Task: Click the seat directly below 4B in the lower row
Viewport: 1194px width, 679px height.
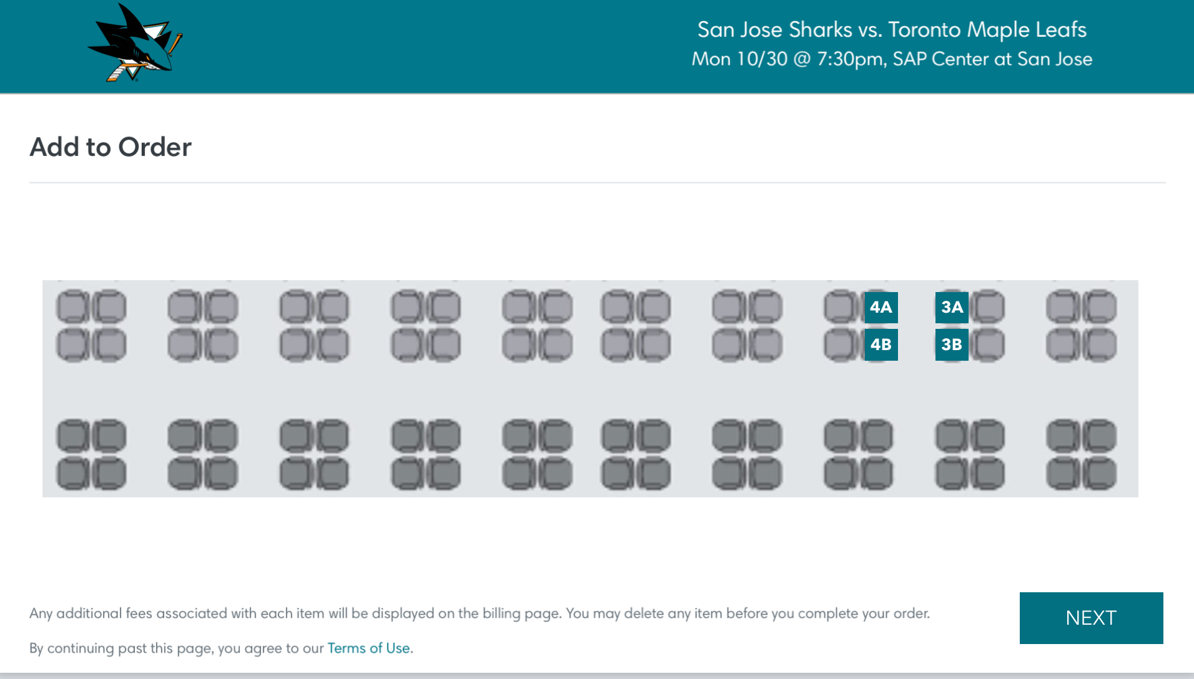Action: (x=877, y=436)
